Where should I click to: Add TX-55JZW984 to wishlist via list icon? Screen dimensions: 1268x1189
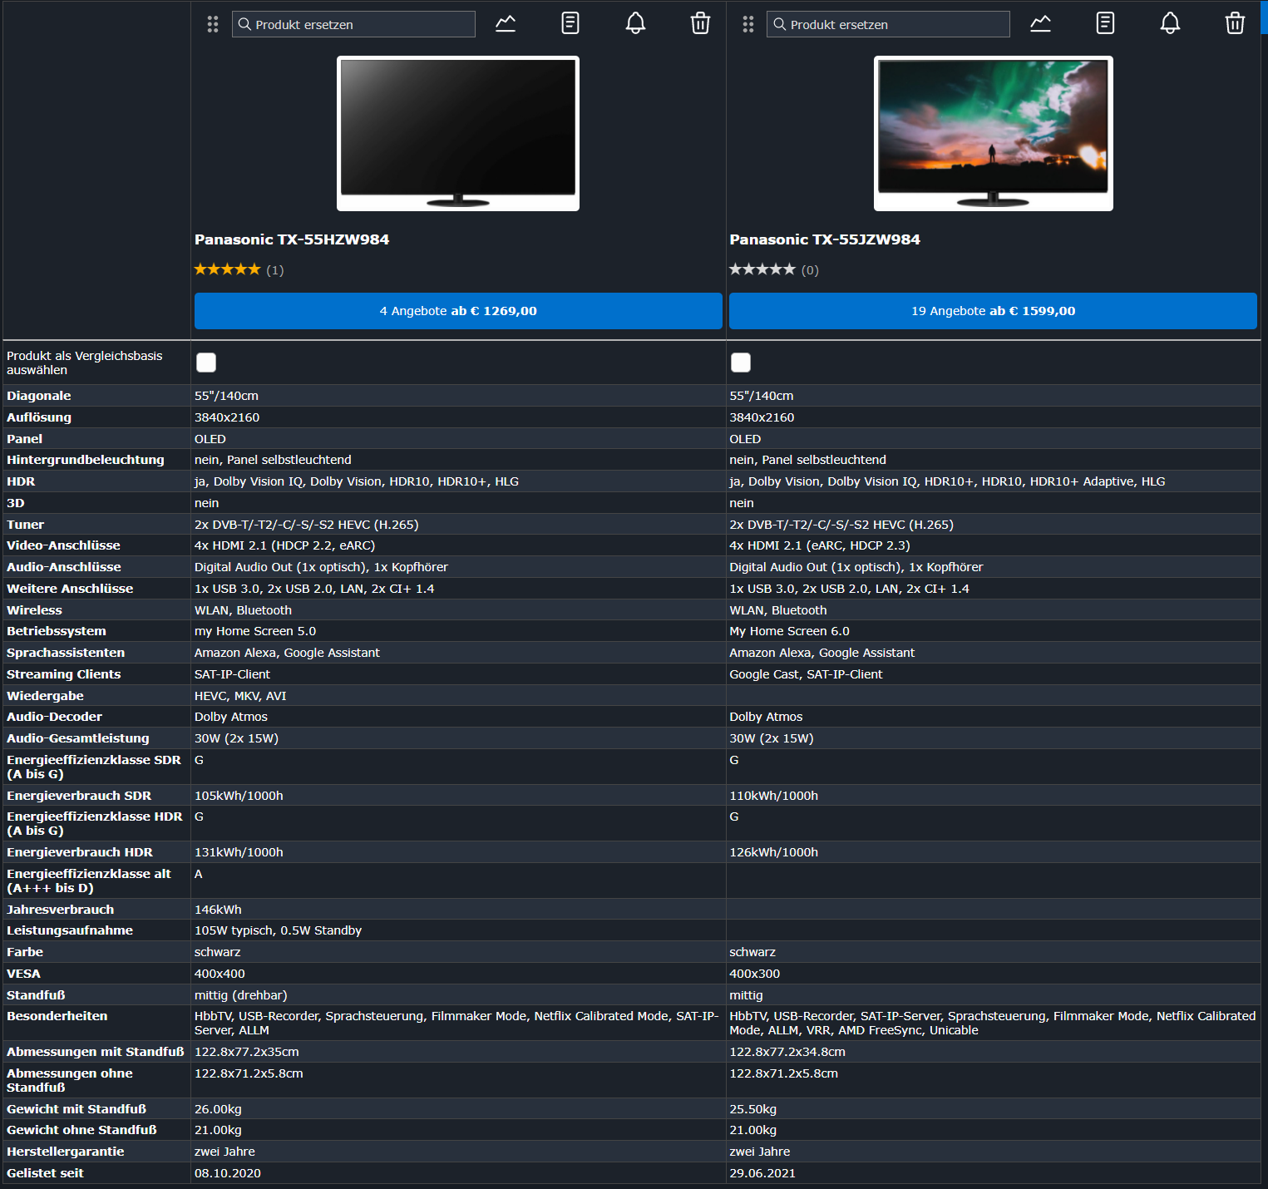point(1105,23)
